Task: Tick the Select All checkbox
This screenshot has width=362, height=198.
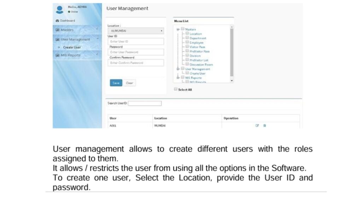Action: pos(176,89)
